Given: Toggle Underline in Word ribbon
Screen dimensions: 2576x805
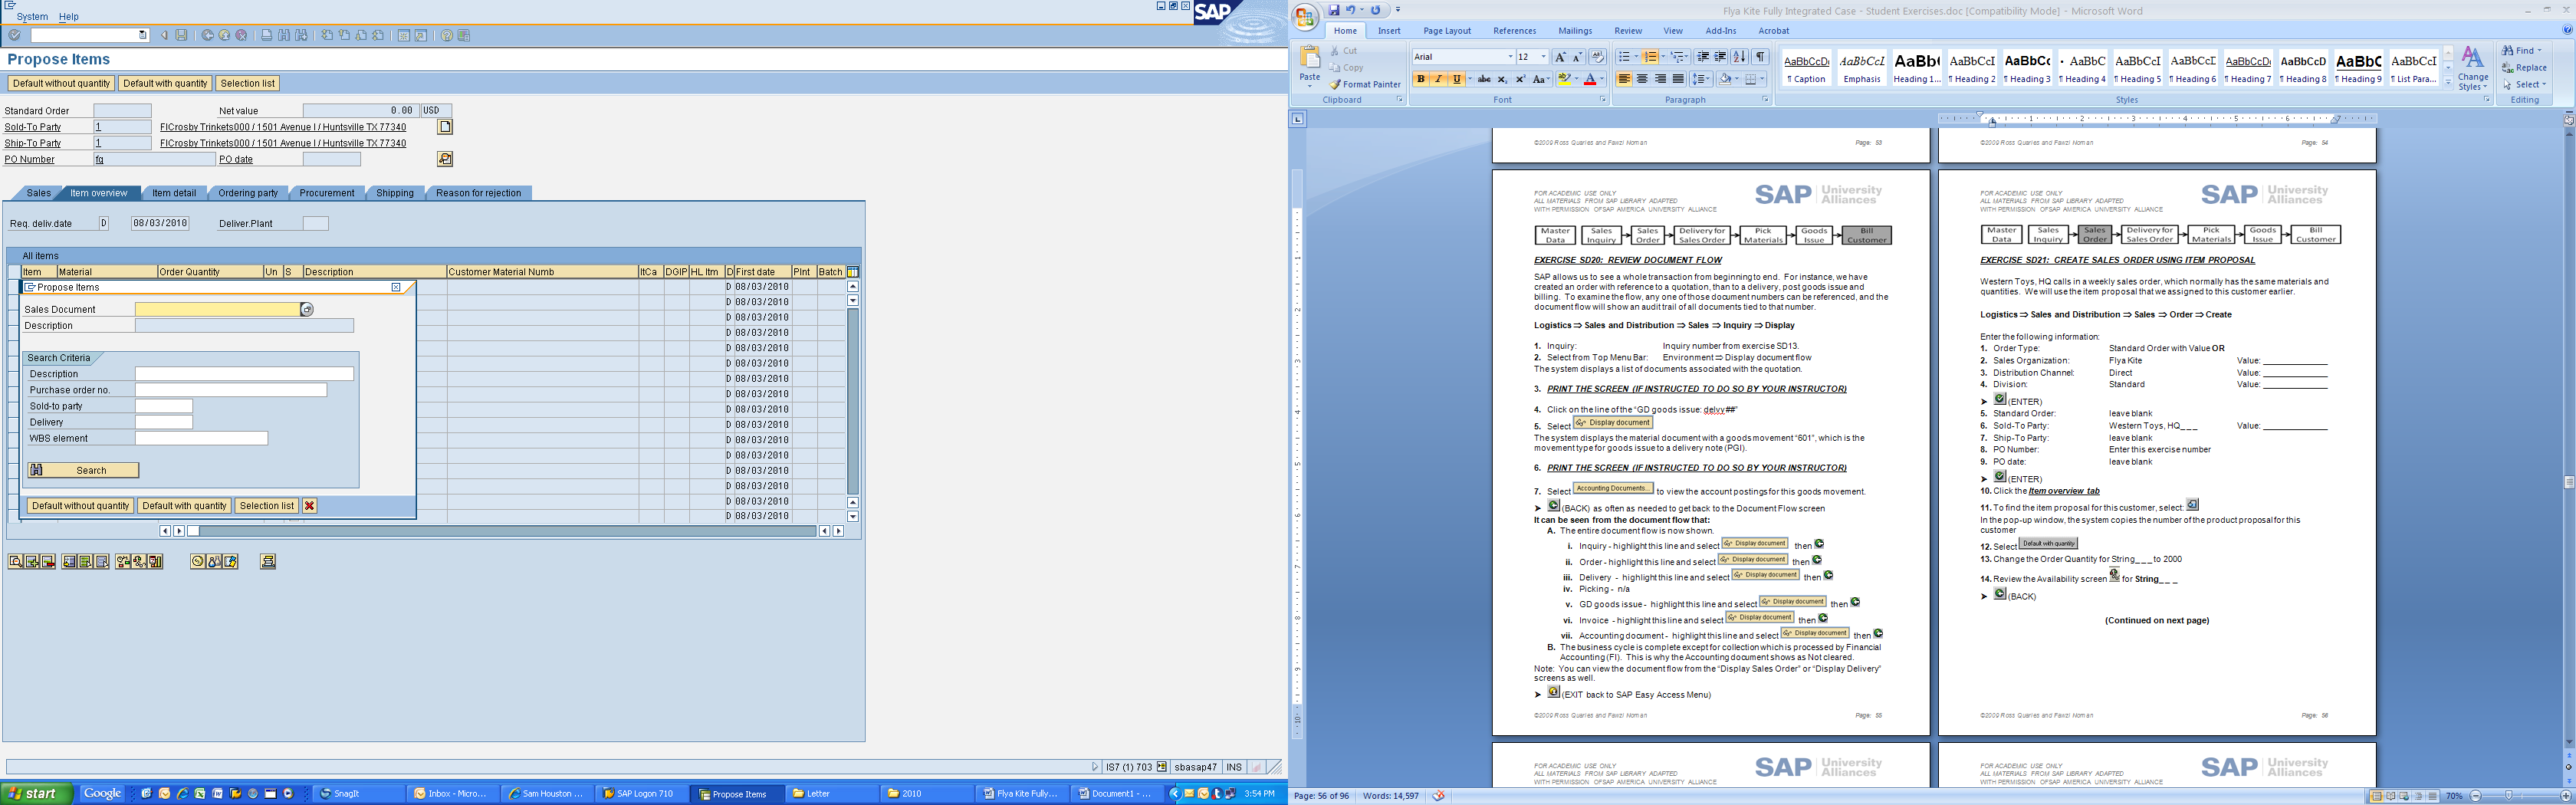Looking at the screenshot, I should click(x=1457, y=79).
